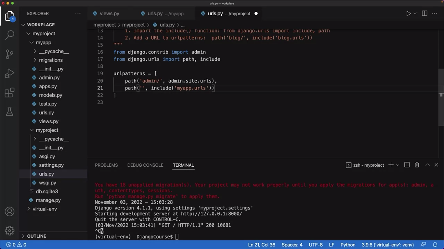444x249 pixels.
Task: Click the editor vertical scrollbar
Action: [x=441, y=97]
